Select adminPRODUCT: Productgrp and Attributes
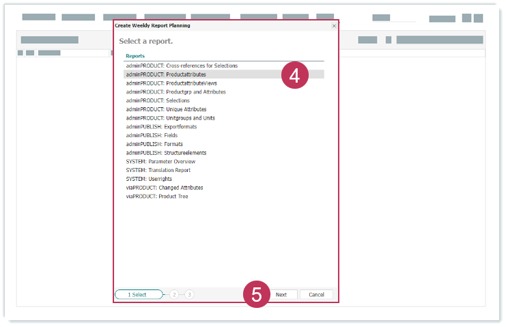Image resolution: width=506 pixels, height=327 pixels. [175, 91]
